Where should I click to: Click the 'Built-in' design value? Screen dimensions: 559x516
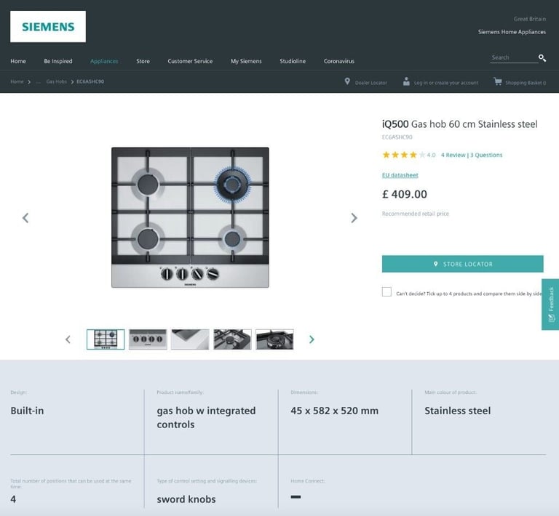point(27,411)
